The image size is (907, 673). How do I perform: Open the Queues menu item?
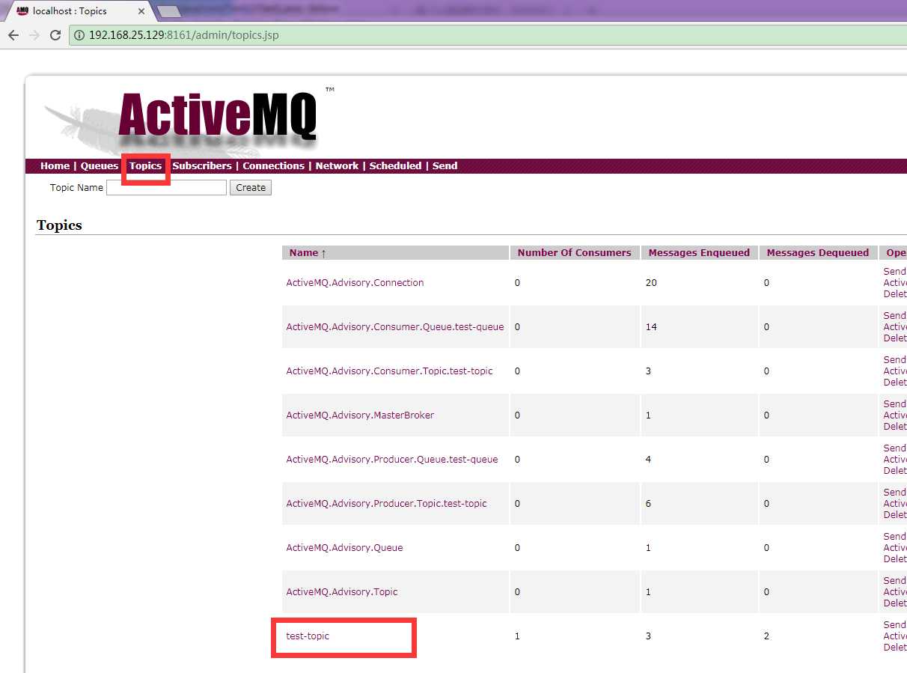coord(100,166)
